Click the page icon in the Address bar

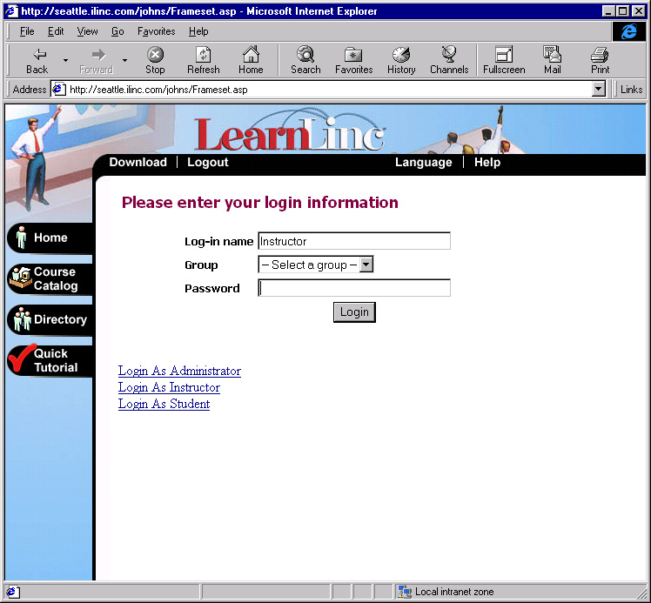click(x=59, y=90)
